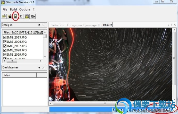Select the IMG_2098.JPG file name
This screenshot has height=114, width=178.
pos(17,50)
